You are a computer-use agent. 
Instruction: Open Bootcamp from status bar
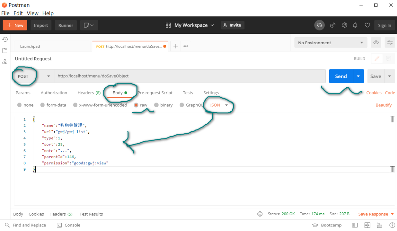click(327, 225)
